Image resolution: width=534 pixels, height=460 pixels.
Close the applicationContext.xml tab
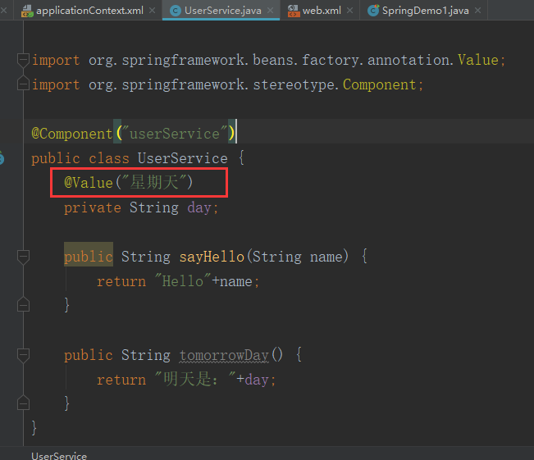pyautogui.click(x=153, y=11)
